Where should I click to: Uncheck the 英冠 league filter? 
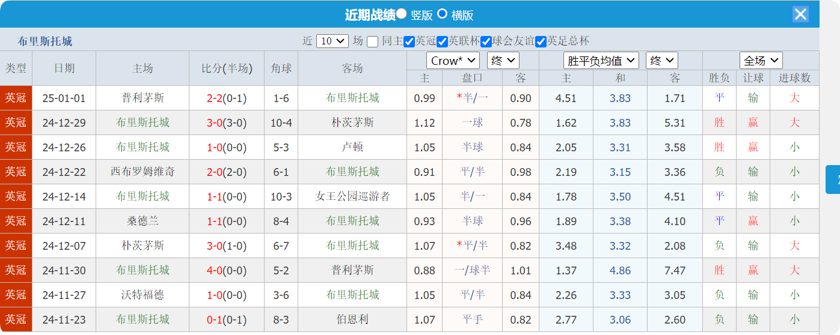pos(409,42)
